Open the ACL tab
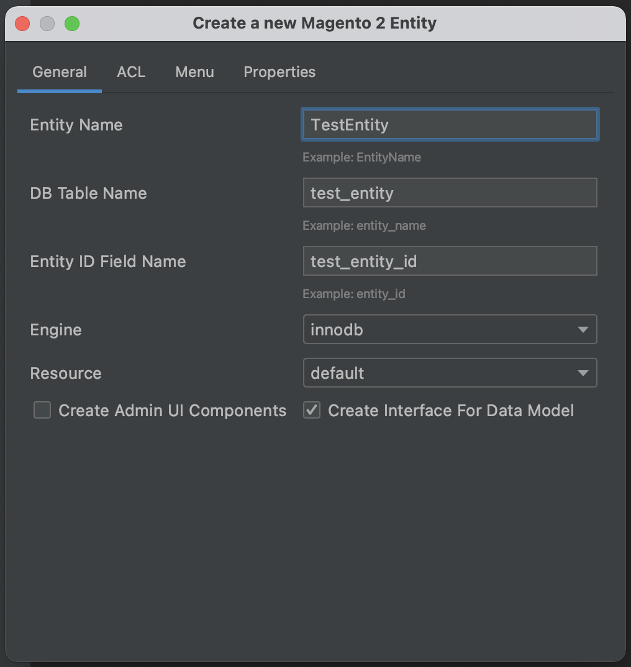Screen dimensions: 631x667 click(x=131, y=72)
